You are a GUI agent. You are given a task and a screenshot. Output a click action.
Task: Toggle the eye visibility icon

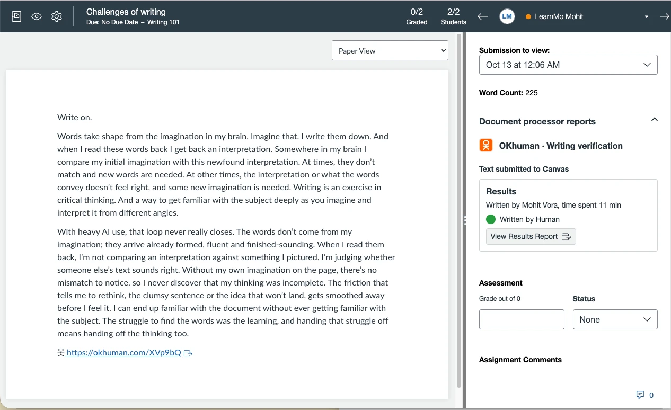pyautogui.click(x=37, y=16)
